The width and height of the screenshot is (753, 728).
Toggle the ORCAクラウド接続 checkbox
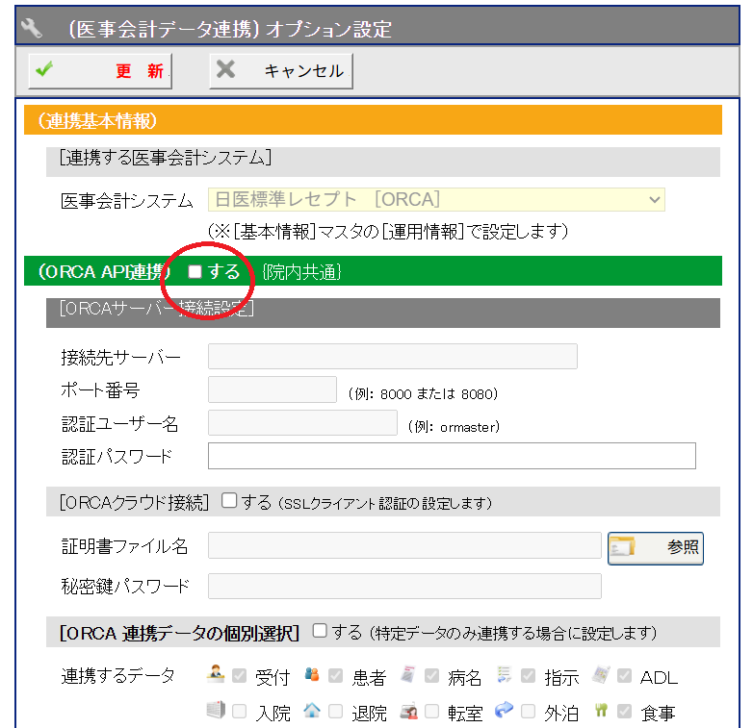tap(229, 501)
